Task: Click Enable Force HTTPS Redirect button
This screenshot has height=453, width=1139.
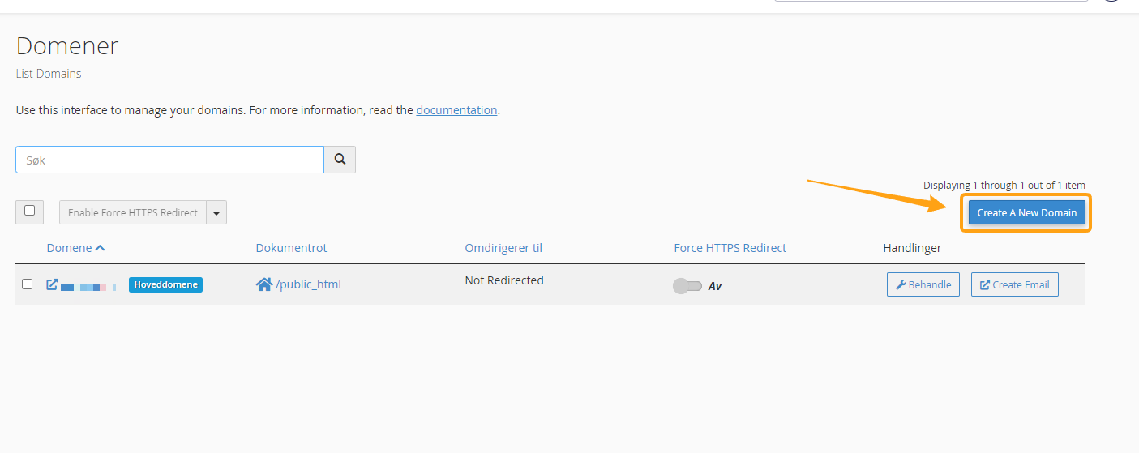Action: tap(133, 213)
